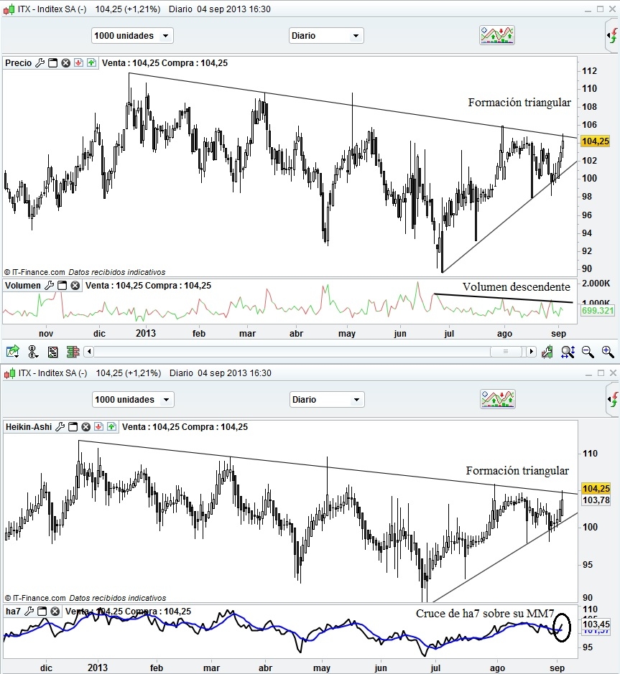
Task: Click the ha7 panel label
Action: 13,612
